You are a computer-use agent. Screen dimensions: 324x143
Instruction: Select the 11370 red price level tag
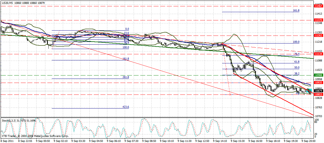(318, 20)
